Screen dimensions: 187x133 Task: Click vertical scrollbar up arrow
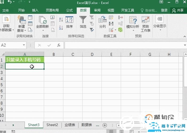tap(185, 54)
